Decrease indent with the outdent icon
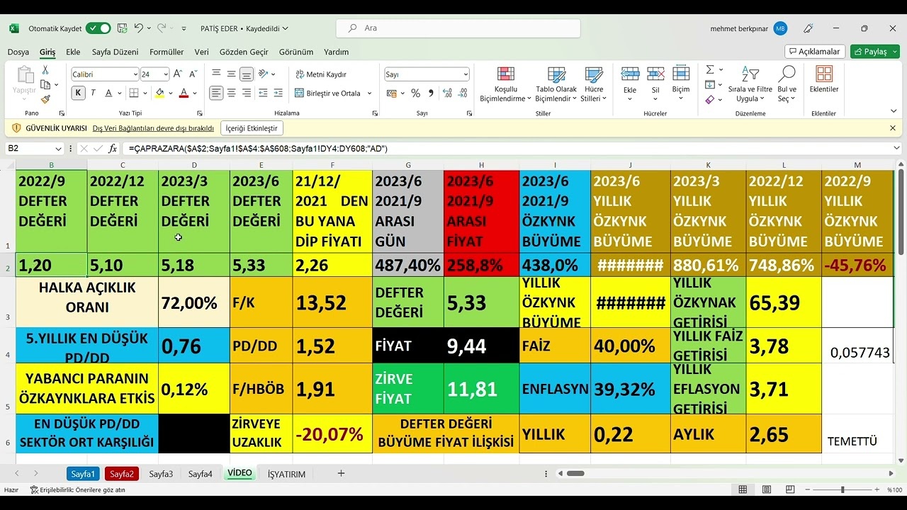The image size is (907, 510). tap(263, 93)
